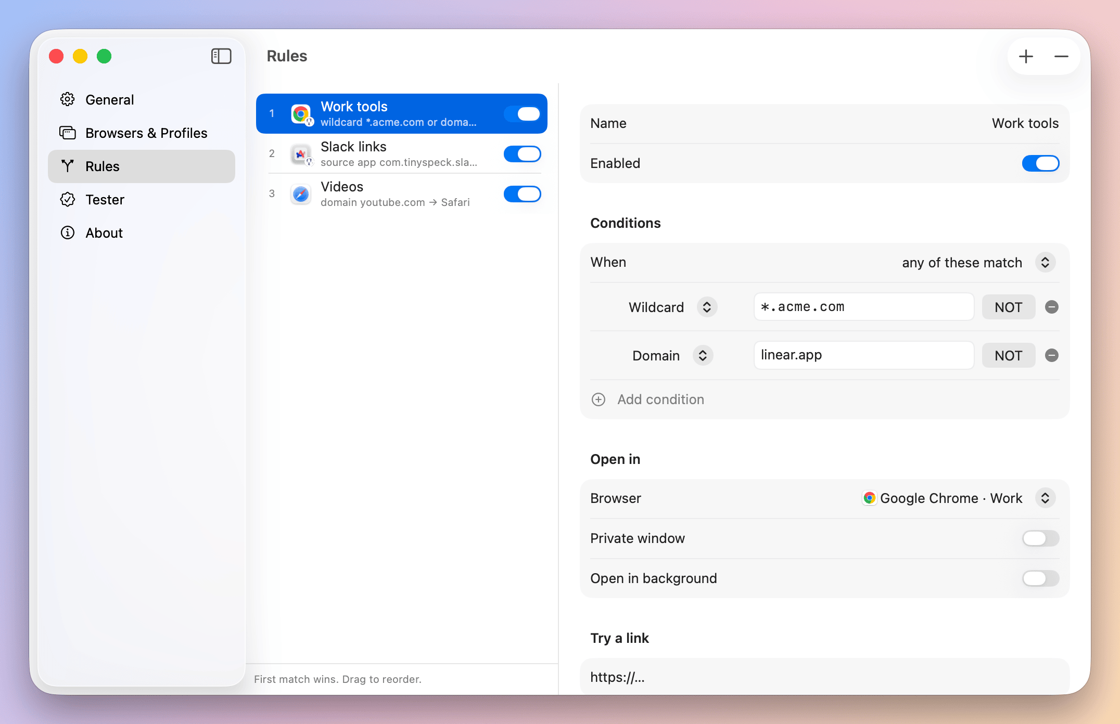Click the Try a link https:// field
1120x724 pixels.
(x=824, y=677)
